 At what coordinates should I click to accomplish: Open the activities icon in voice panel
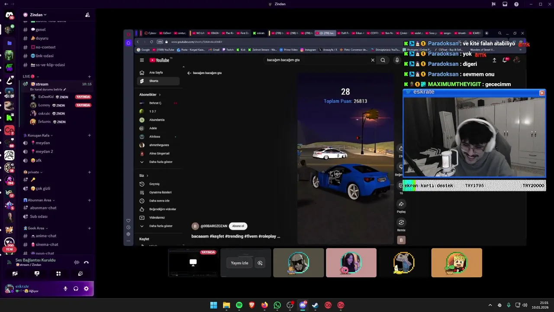pyautogui.click(x=58, y=273)
